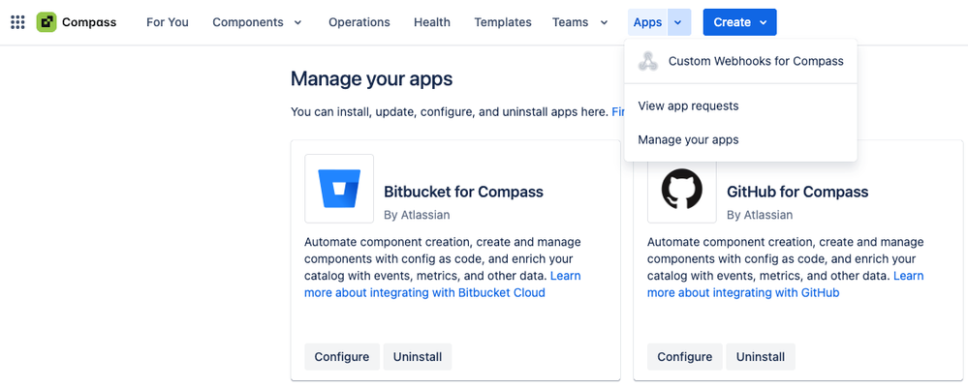Navigate to the Health tab
968x389 pixels.
point(432,22)
